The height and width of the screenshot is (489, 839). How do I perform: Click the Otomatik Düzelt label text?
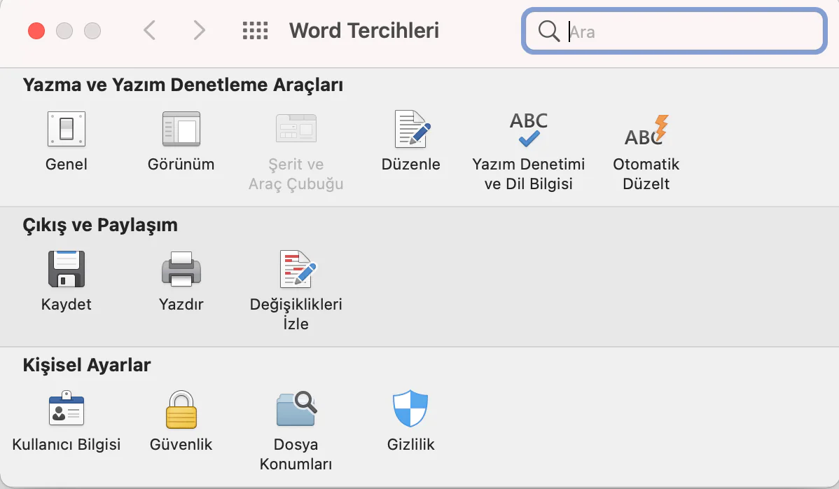646,174
